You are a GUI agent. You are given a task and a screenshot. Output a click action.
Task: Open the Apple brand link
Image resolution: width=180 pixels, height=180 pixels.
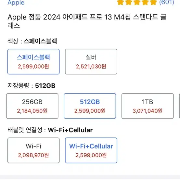click(x=16, y=3)
